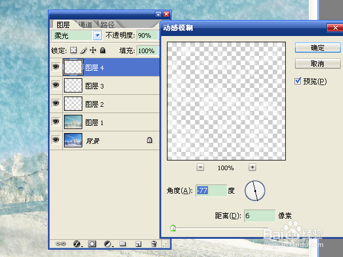343x257 pixels.
Task: Close the 动感模糊 dialog
Action: (x=335, y=28)
